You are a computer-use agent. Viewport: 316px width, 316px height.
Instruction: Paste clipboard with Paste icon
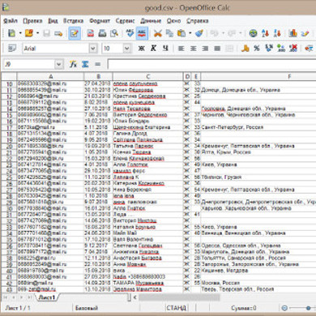181,33
